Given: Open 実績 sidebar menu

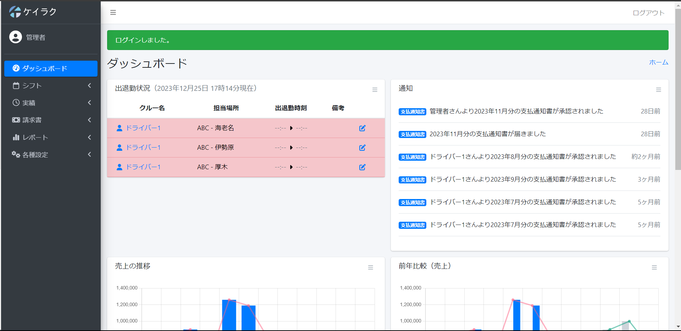Looking at the screenshot, I should pyautogui.click(x=51, y=103).
